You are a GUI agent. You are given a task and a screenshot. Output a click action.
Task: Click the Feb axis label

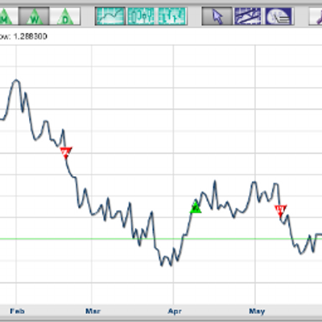click(17, 312)
